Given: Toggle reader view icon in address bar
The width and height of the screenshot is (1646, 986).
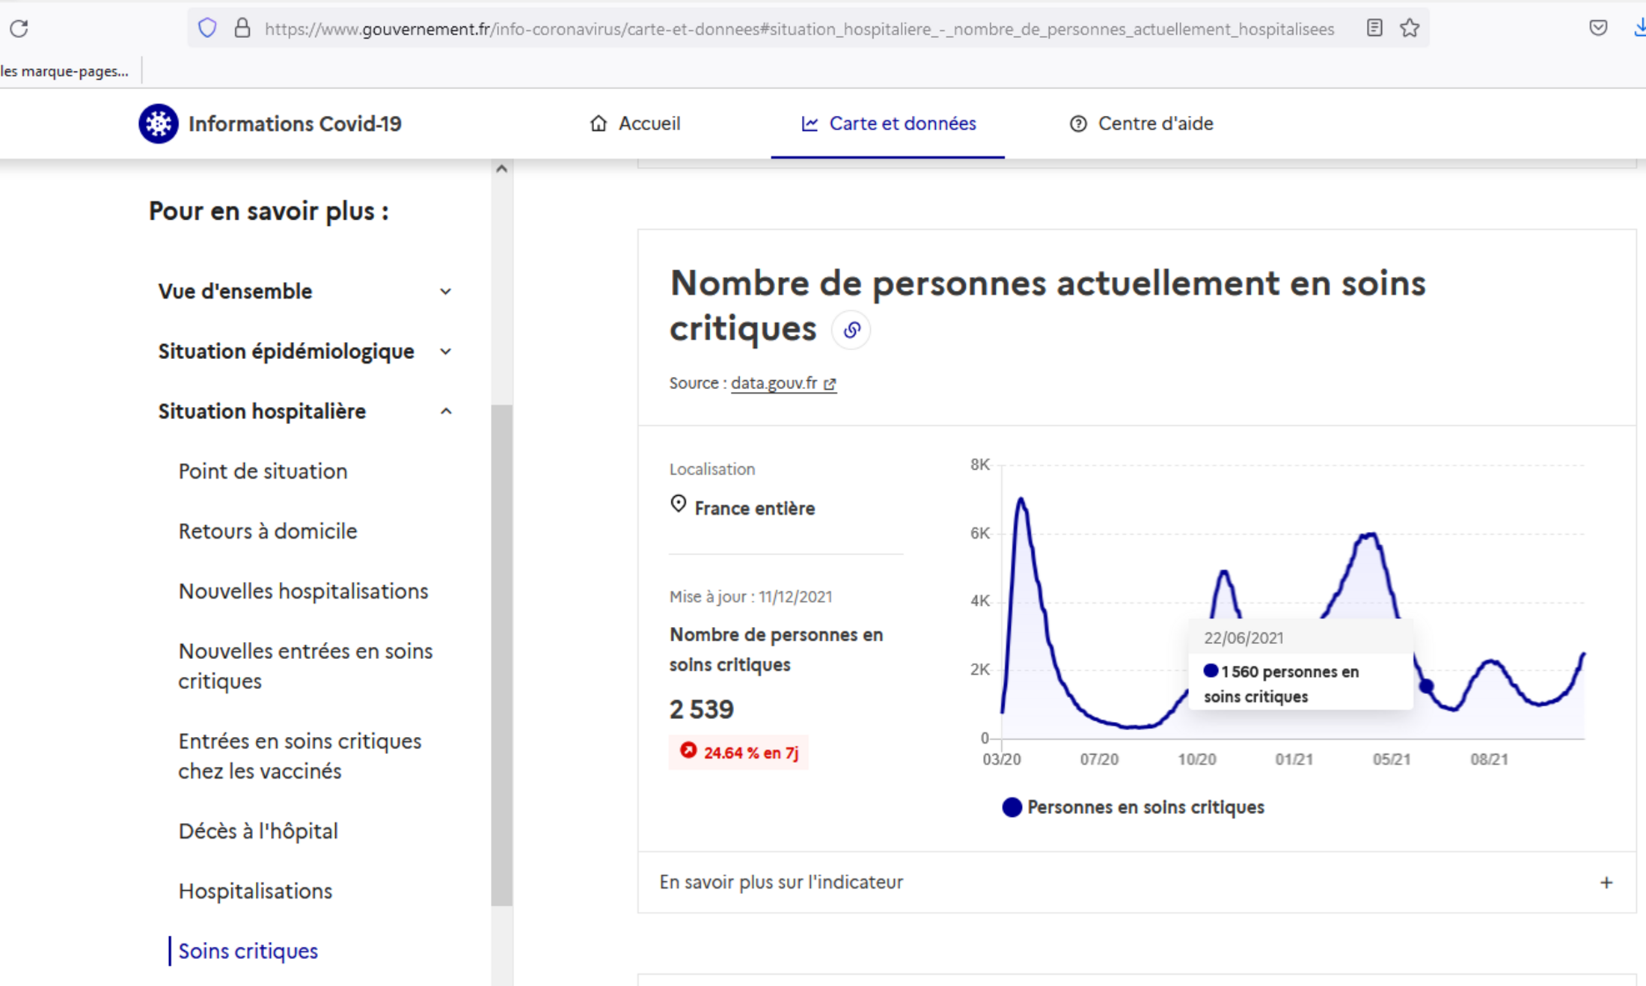Looking at the screenshot, I should coord(1374,28).
